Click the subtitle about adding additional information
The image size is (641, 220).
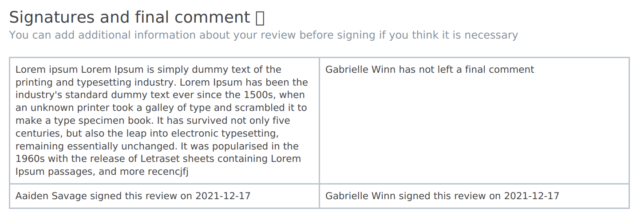click(264, 35)
